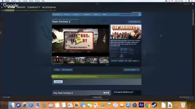Click View Your Queue button
This screenshot has height=109, width=195.
pyautogui.click(x=131, y=70)
